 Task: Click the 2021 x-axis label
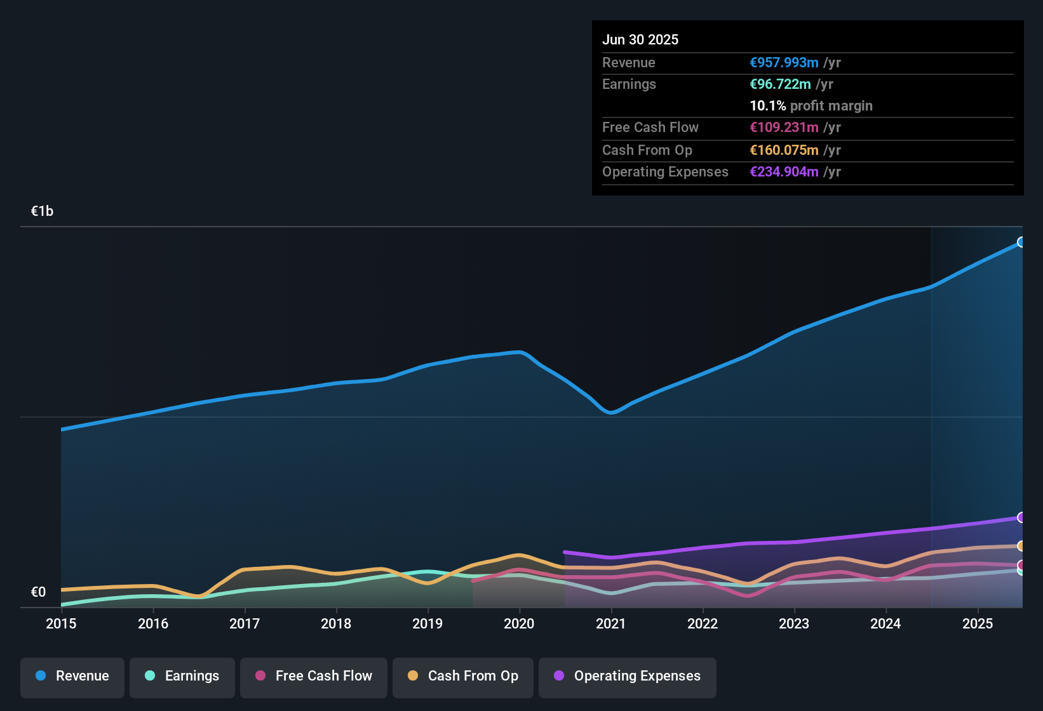click(611, 624)
